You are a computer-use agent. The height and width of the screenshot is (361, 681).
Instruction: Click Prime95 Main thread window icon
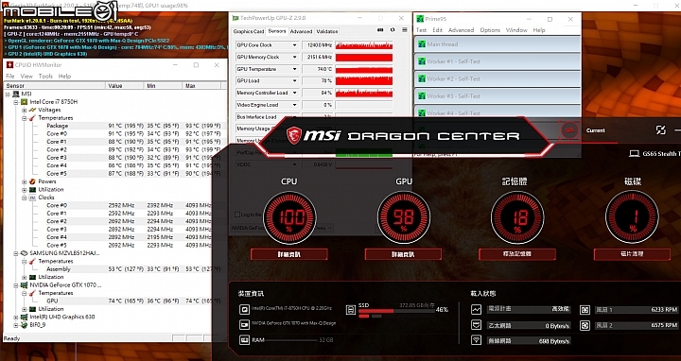click(x=421, y=44)
